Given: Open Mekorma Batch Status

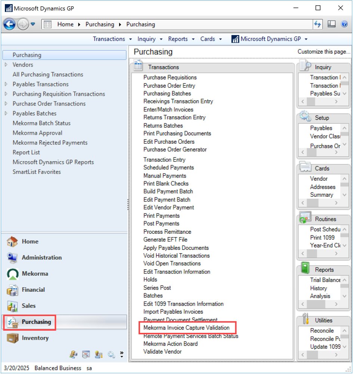Looking at the screenshot, I should [x=42, y=123].
